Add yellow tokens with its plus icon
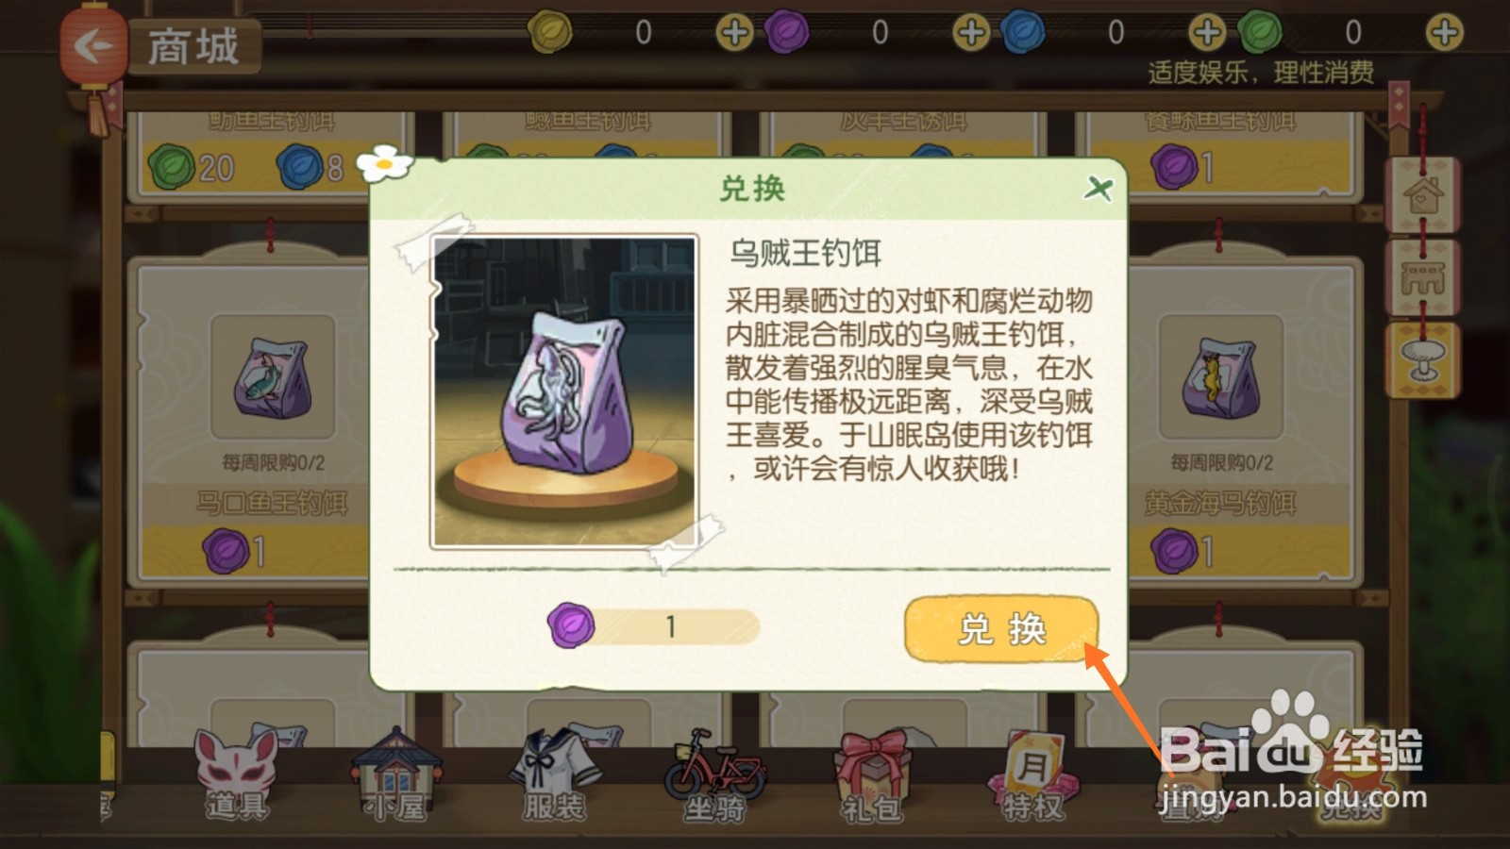The width and height of the screenshot is (1510, 849). 734,32
